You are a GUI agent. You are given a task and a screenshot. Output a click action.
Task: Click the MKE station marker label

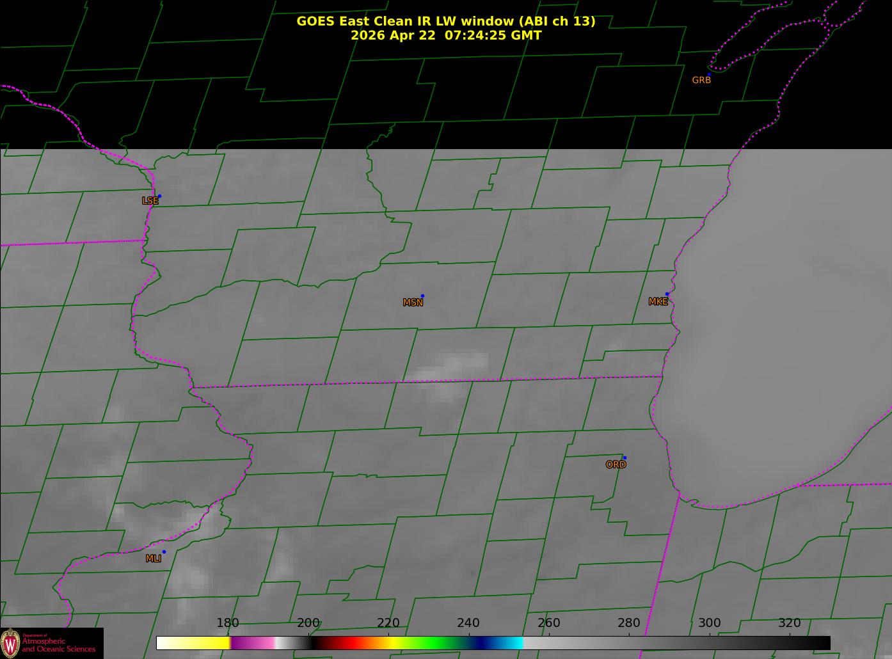tap(658, 301)
